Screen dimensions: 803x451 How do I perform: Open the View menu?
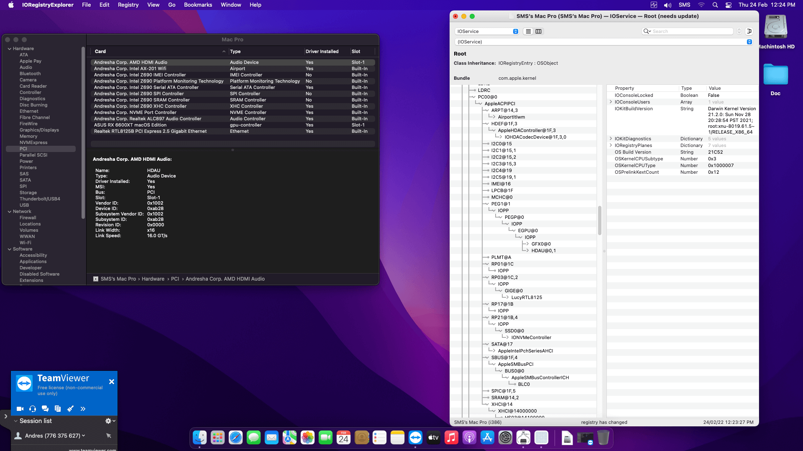153,5
